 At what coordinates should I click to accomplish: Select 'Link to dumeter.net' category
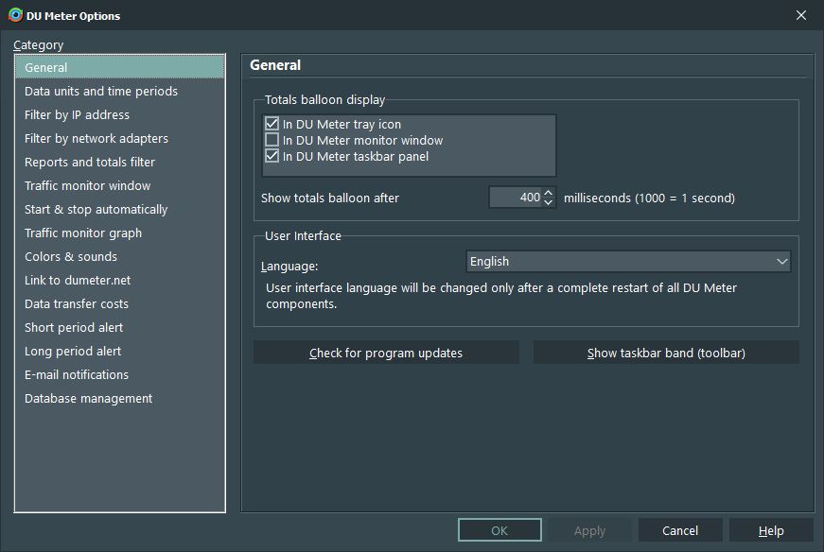120,281
